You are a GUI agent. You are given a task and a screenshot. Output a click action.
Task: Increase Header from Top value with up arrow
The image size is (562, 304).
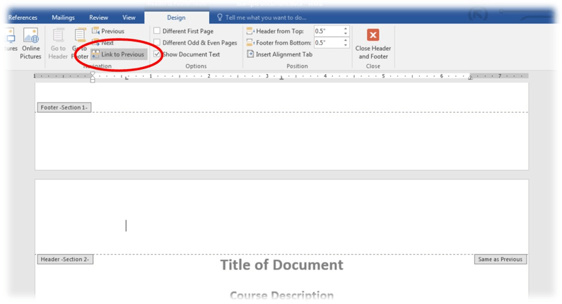point(346,29)
